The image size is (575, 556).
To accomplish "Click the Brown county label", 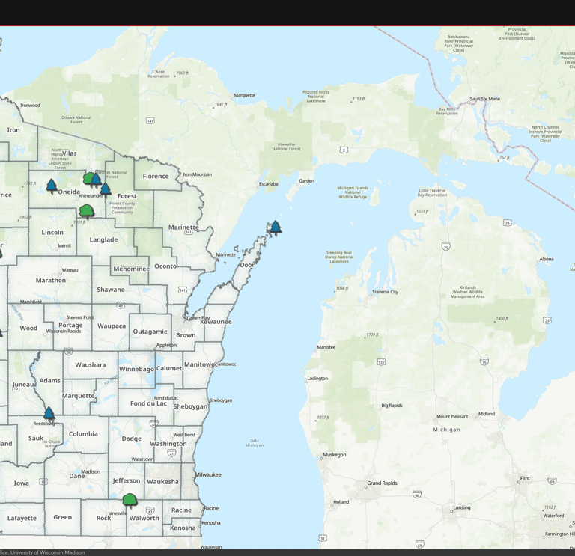I will click(x=186, y=335).
